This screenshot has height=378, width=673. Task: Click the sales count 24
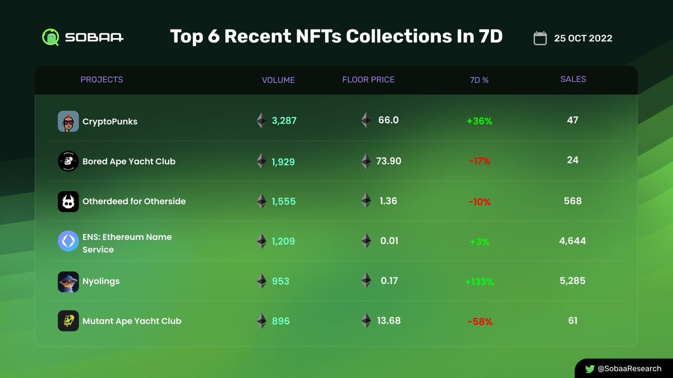pyautogui.click(x=573, y=160)
